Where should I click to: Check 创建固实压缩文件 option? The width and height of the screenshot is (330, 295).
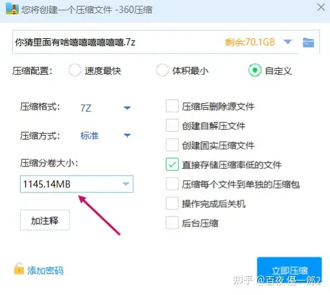(172, 145)
